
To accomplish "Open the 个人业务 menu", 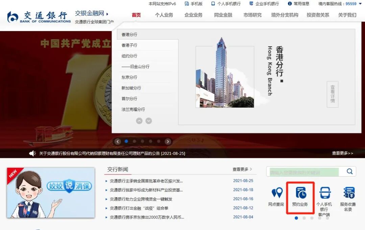I will [x=164, y=15].
